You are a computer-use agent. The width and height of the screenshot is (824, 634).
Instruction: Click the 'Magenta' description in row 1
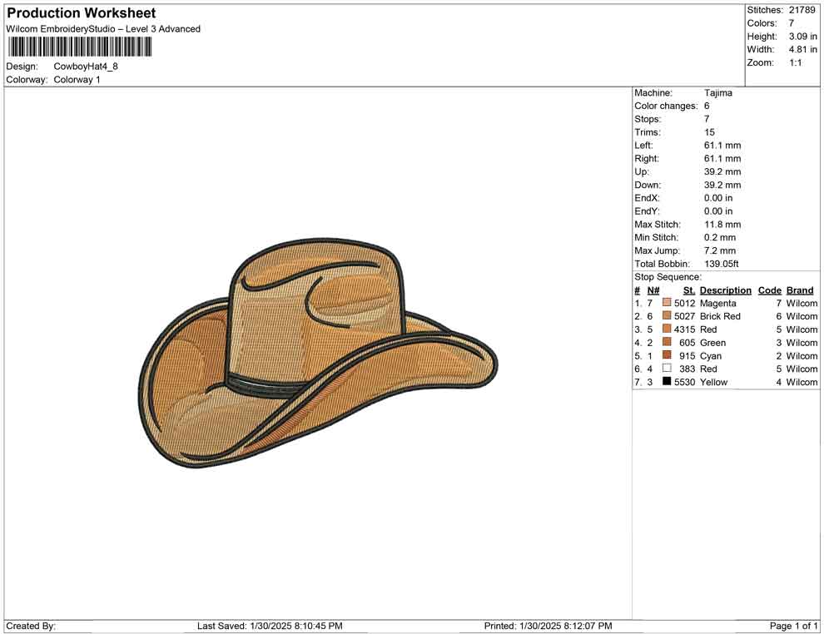[717, 303]
